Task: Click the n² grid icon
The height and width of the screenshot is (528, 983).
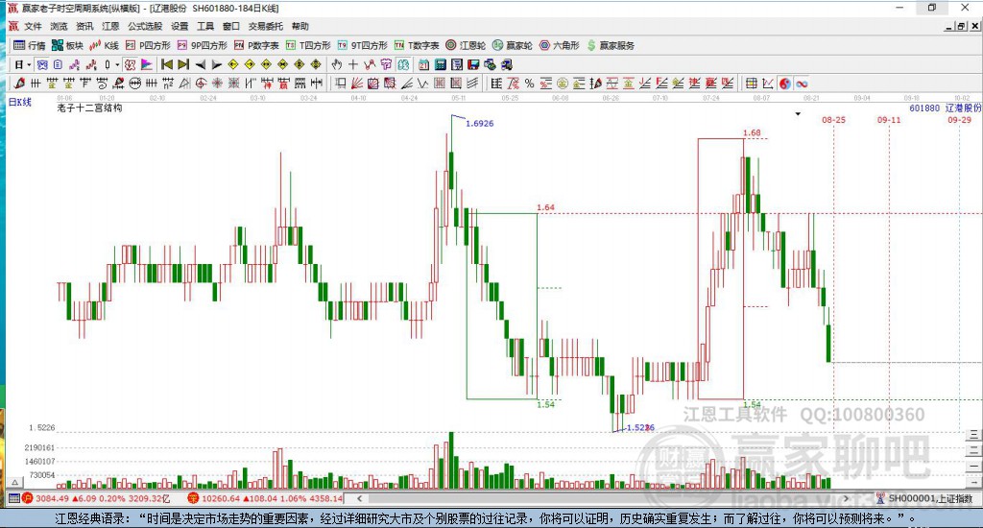Action: (168, 83)
